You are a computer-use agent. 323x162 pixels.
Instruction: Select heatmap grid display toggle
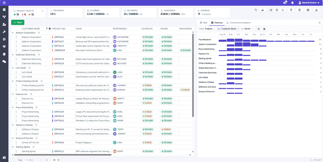tap(258, 29)
